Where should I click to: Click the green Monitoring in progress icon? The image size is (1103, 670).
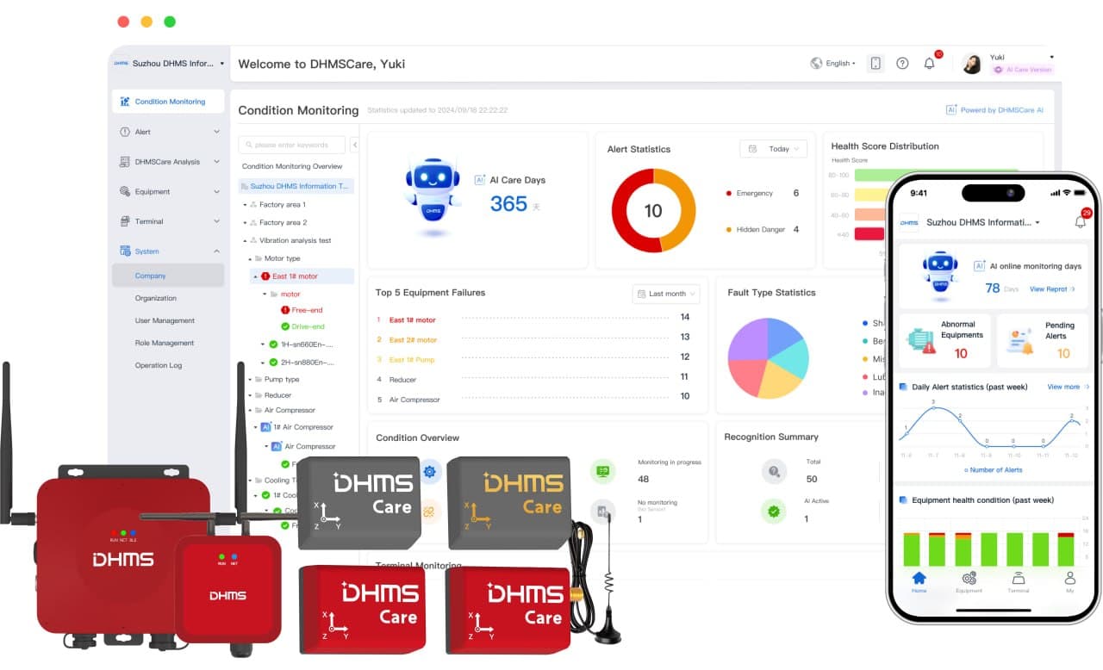[603, 471]
